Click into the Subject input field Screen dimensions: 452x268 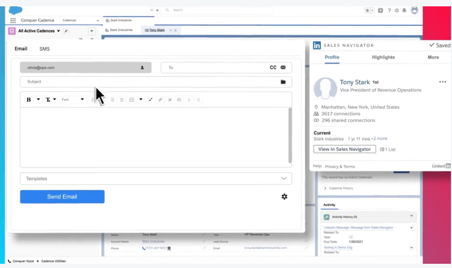[148, 82]
